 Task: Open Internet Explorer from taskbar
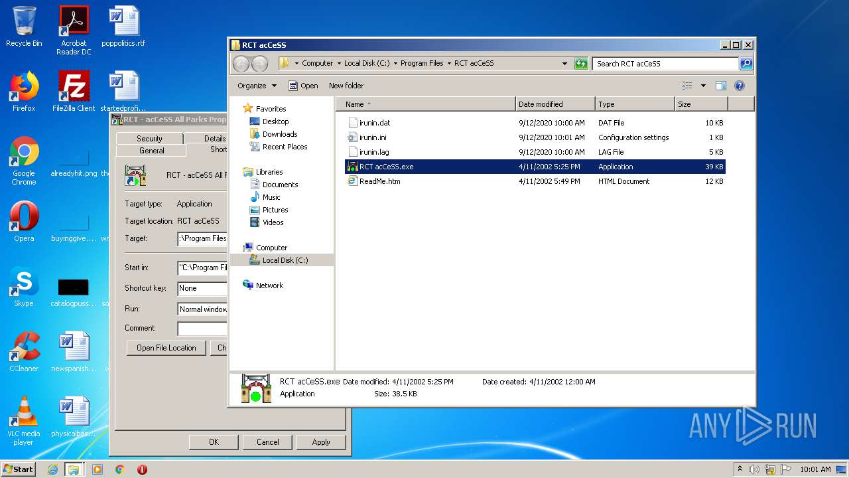(x=52, y=469)
